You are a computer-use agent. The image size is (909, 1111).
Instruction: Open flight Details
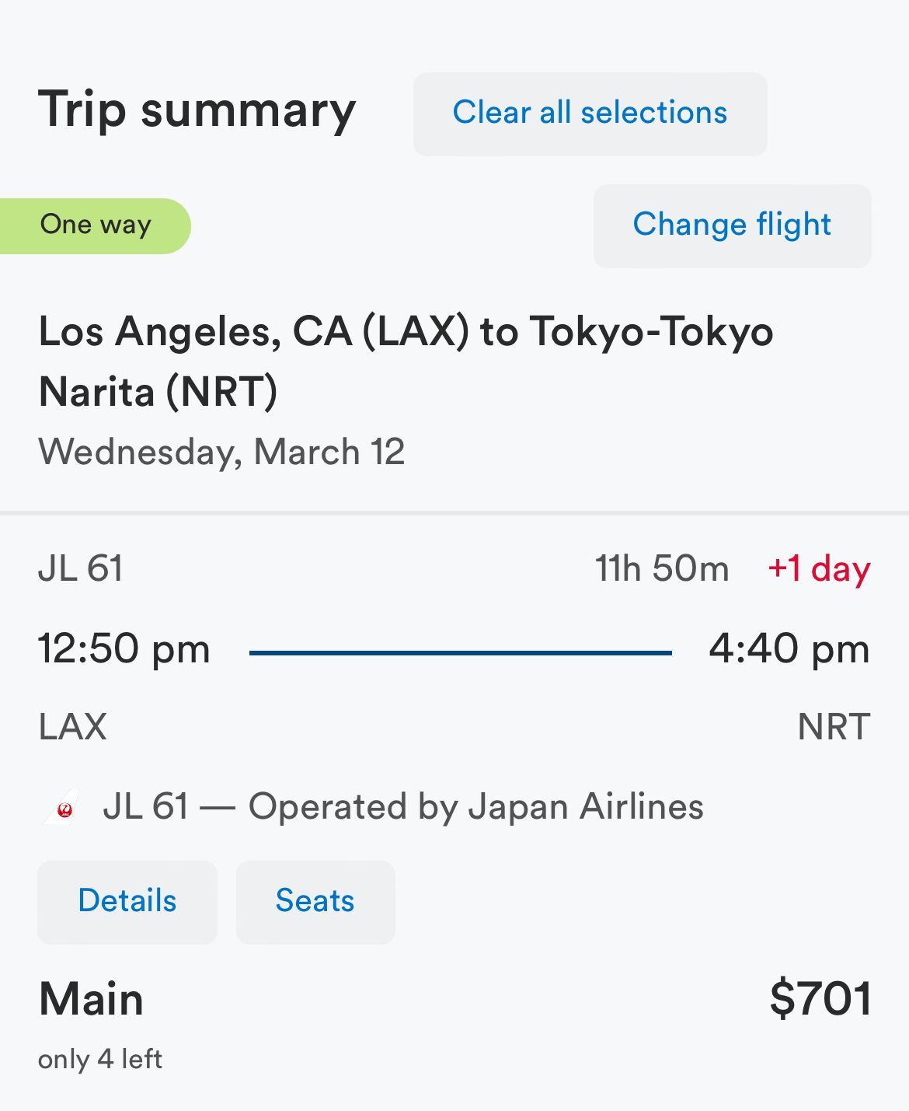pyautogui.click(x=127, y=902)
